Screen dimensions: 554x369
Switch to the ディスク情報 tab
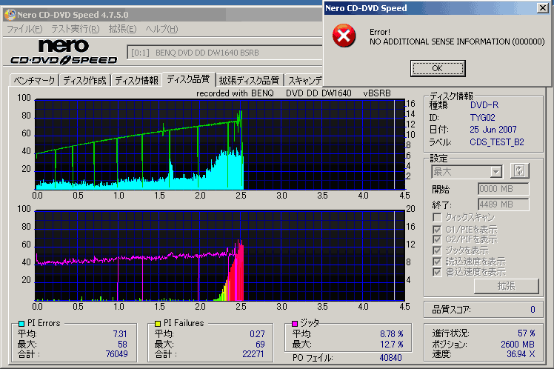[136, 81]
